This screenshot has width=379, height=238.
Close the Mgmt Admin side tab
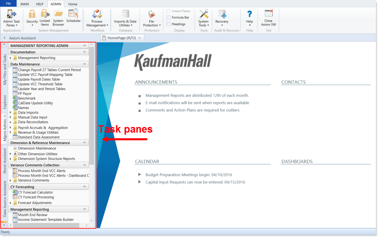4,116
